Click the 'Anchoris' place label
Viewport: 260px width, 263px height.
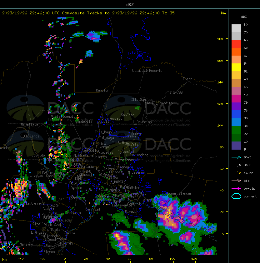click(73, 213)
